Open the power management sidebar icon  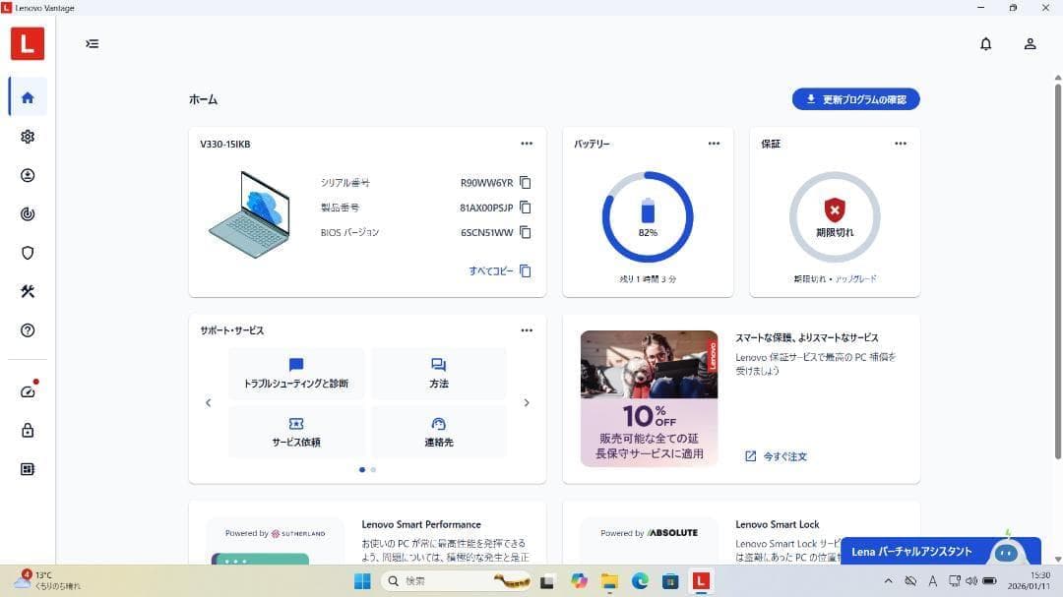[x=27, y=213]
